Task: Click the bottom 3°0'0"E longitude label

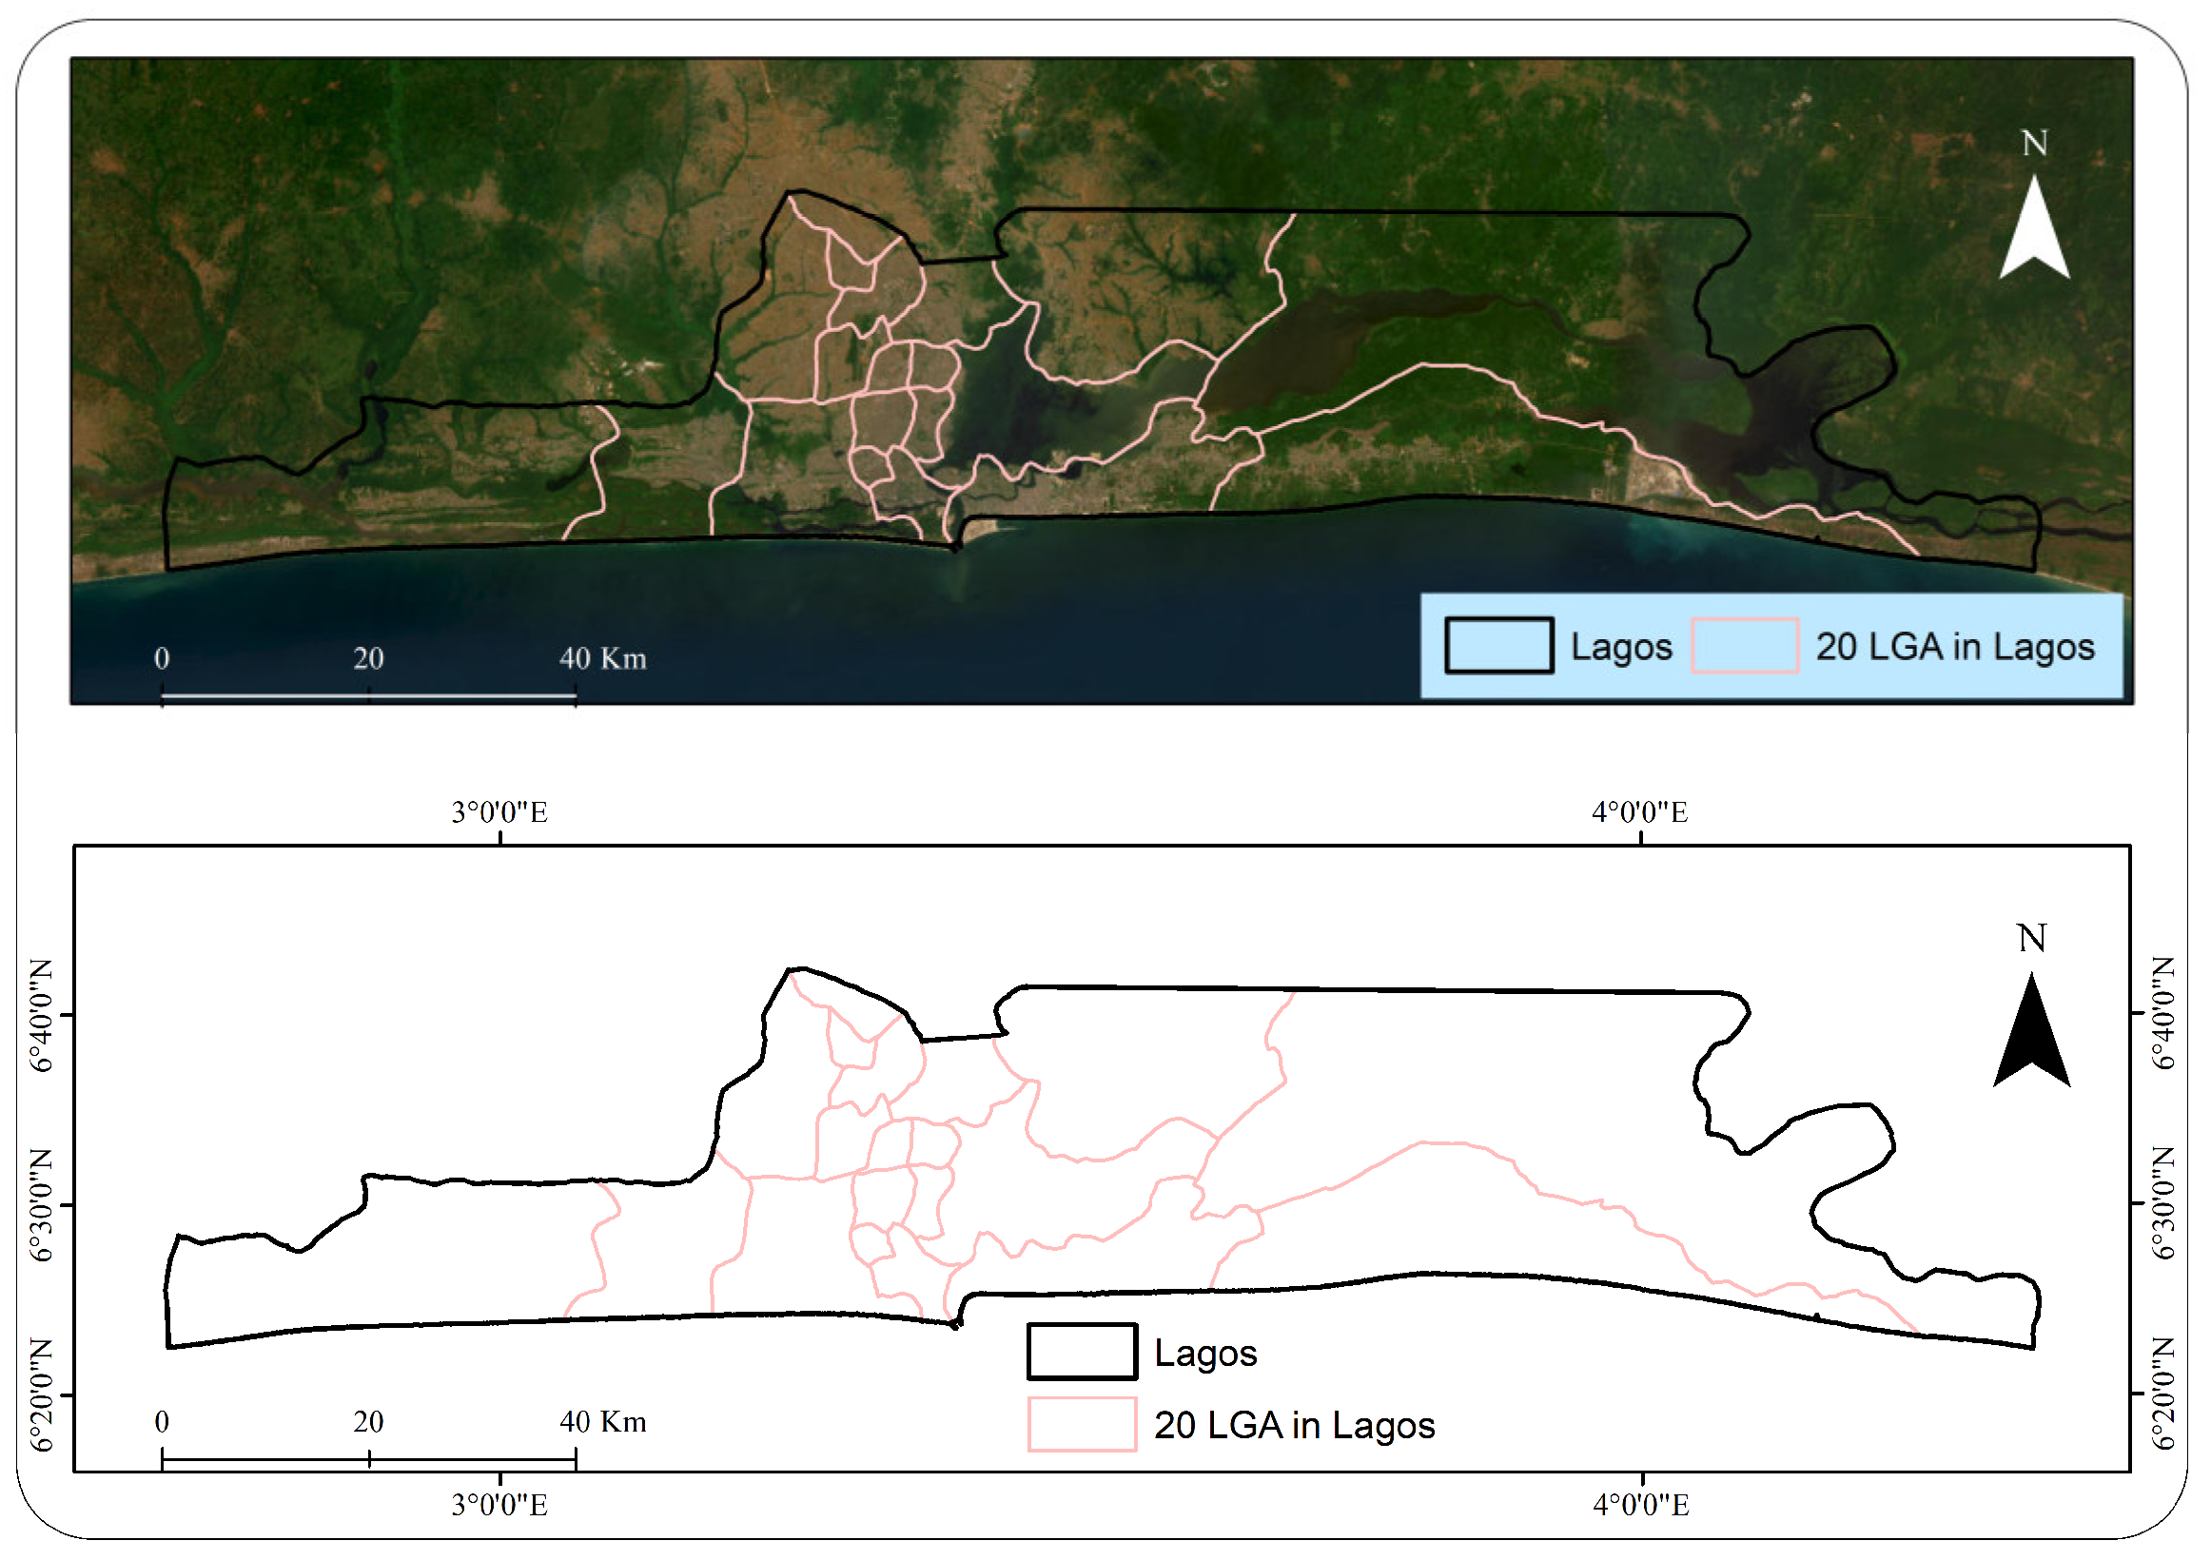Action: [x=499, y=1505]
